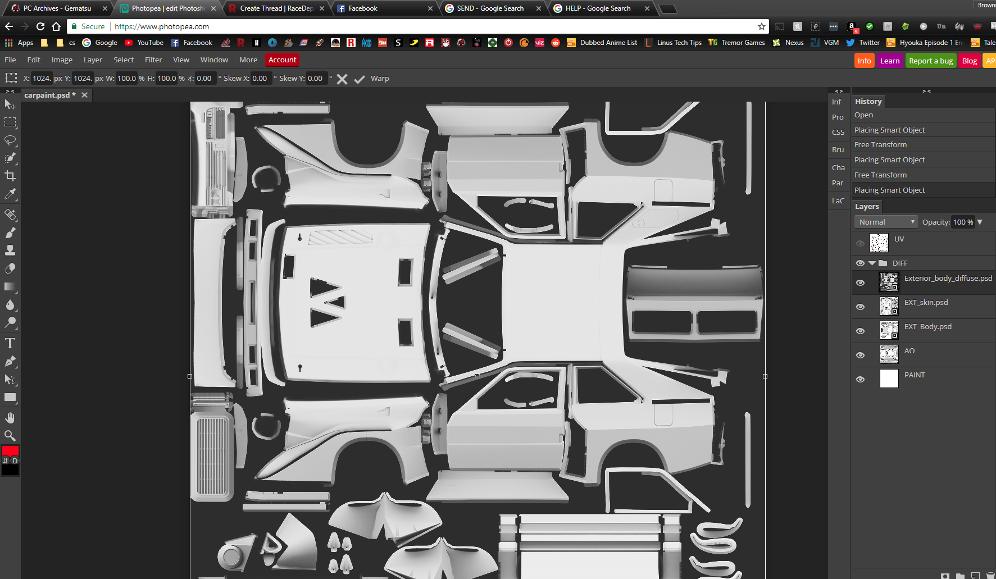The height and width of the screenshot is (579, 996).
Task: Select the Pen tool
Action: click(10, 361)
